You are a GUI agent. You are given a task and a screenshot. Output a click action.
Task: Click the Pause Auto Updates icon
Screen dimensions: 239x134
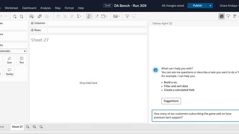click(x=22, y=16)
